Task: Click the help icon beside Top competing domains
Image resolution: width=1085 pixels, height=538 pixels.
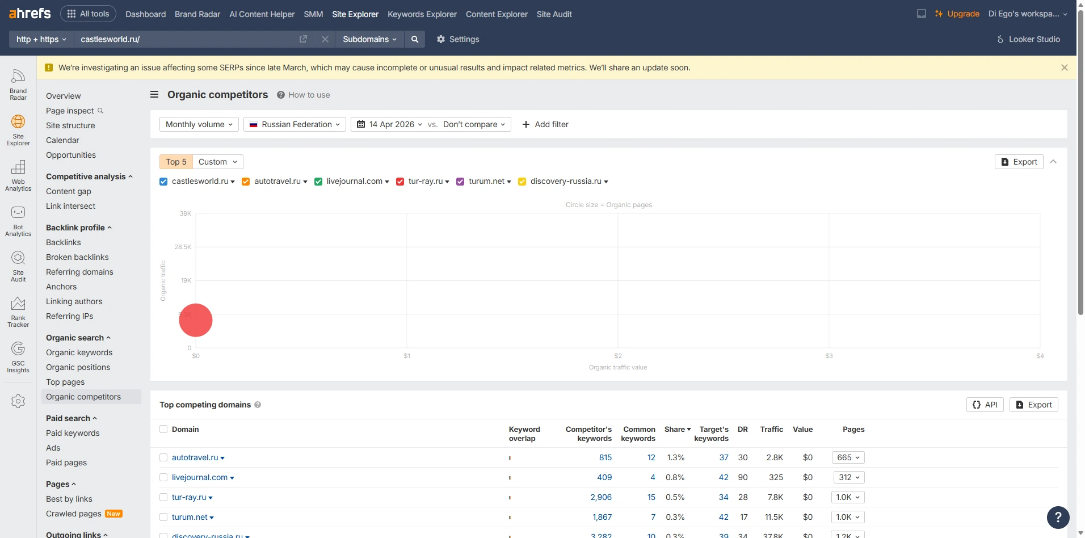Action: point(258,405)
